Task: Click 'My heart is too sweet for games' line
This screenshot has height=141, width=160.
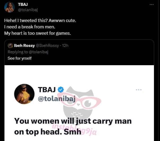Action: (x=38, y=33)
